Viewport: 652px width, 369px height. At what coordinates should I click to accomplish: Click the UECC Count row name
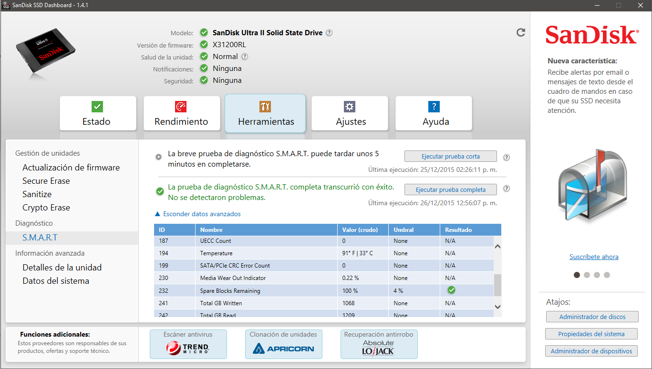pyautogui.click(x=216, y=241)
